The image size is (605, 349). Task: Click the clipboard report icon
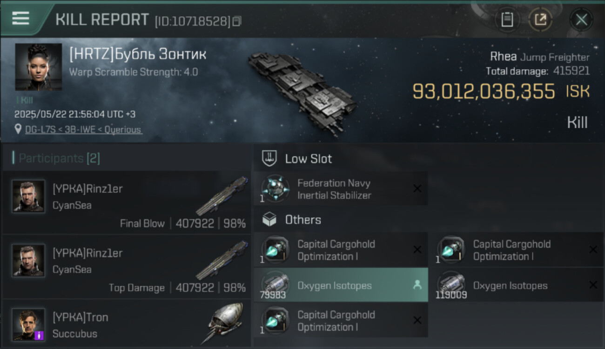[507, 20]
